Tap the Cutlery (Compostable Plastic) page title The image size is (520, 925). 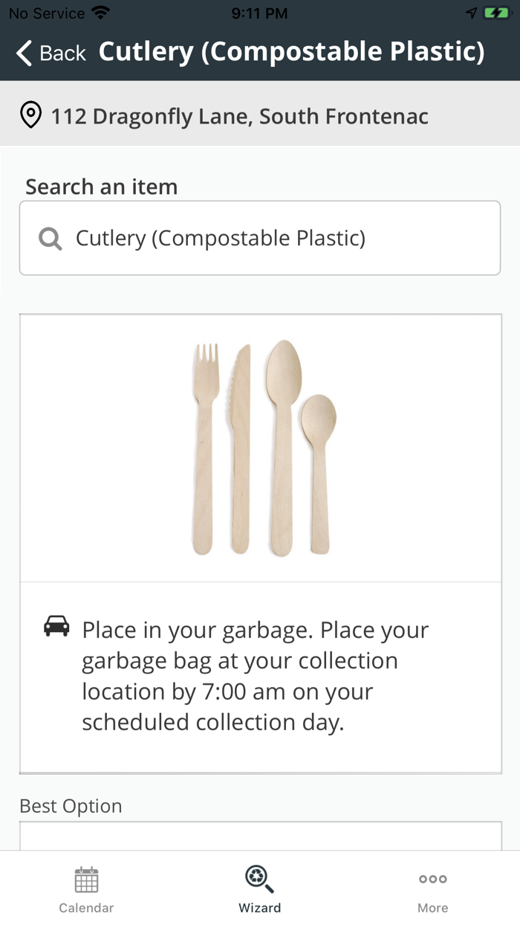coord(291,52)
